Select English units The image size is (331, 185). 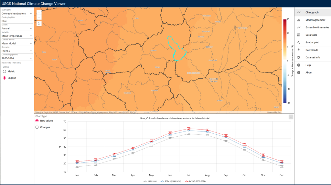[5, 78]
